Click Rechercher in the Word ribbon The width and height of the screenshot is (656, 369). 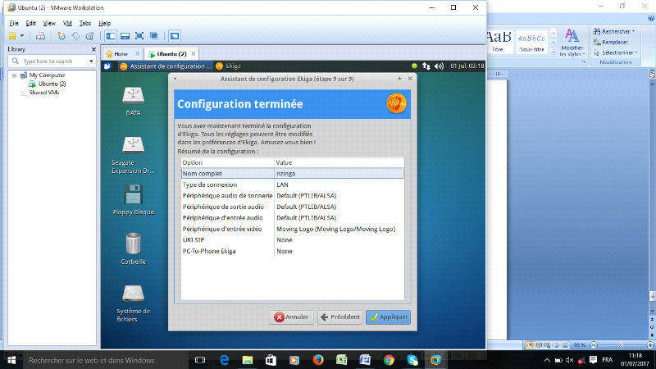pyautogui.click(x=613, y=31)
